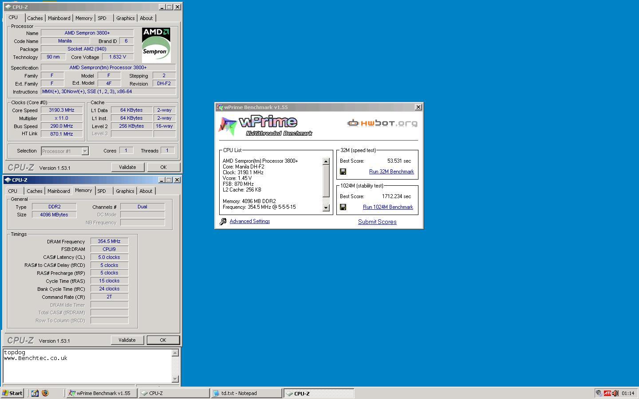This screenshot has height=399, width=639.
Task: Click OK in top CPU-Z window
Action: 163,167
